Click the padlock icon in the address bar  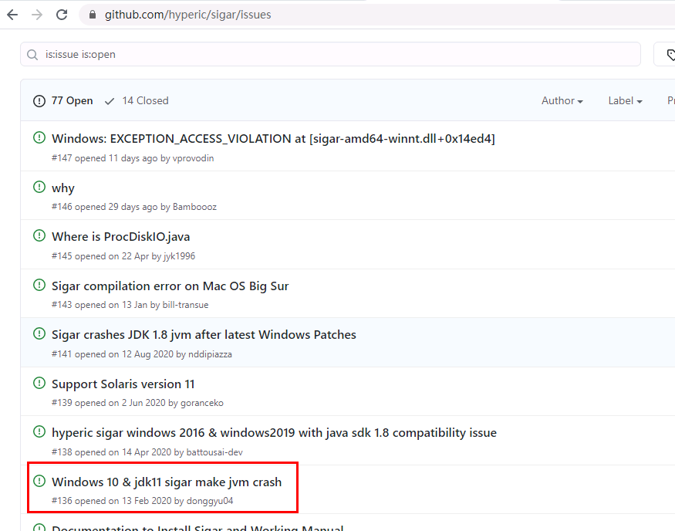(x=92, y=14)
